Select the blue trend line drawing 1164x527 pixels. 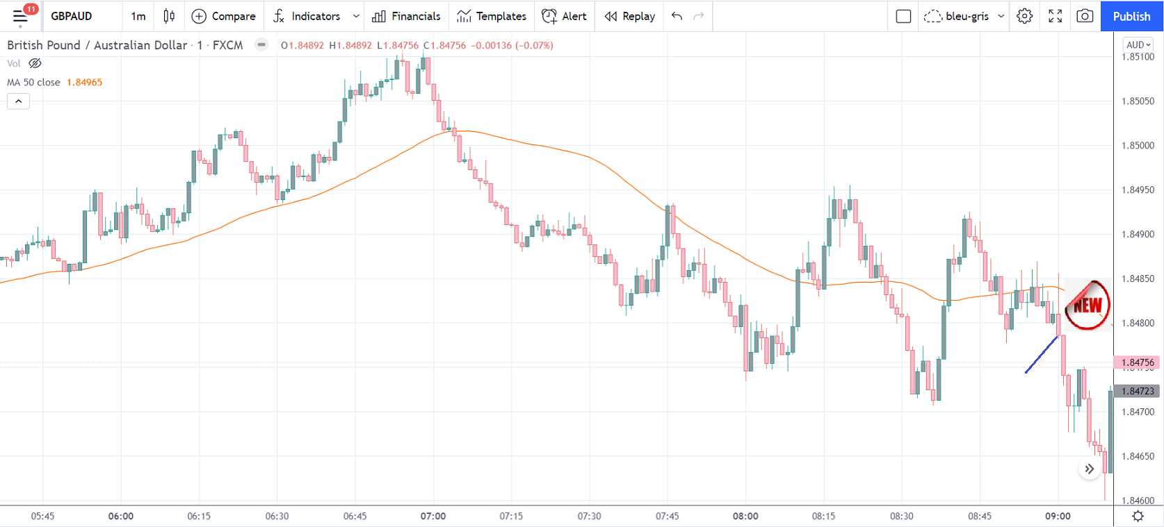1041,355
